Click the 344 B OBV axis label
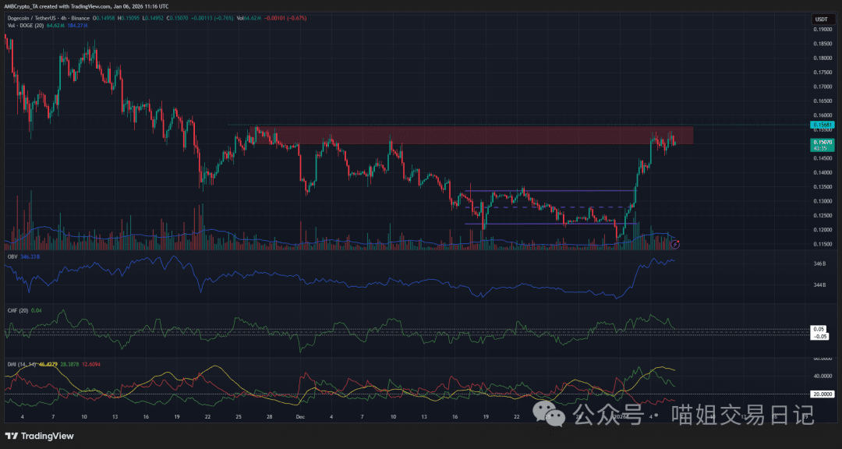Image resolution: width=842 pixels, height=449 pixels. pos(819,285)
